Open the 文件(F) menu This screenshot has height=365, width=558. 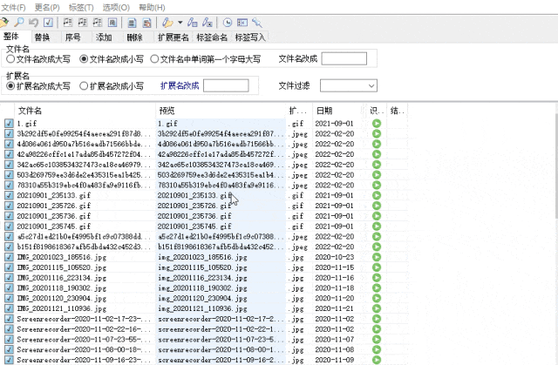click(x=14, y=7)
